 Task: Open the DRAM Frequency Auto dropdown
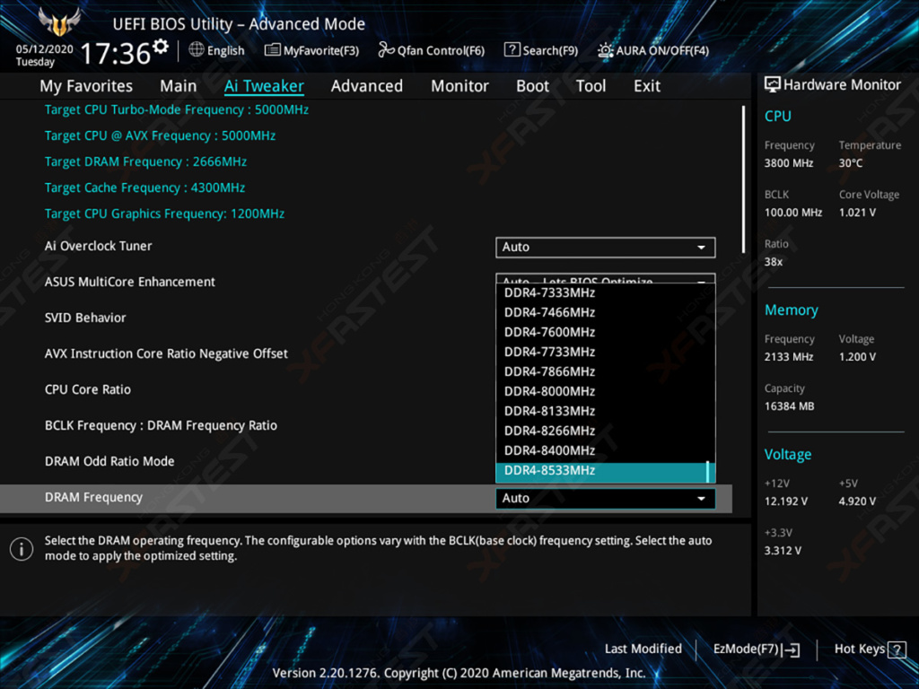click(x=606, y=498)
